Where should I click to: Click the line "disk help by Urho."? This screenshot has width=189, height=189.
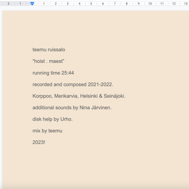[52, 119]
